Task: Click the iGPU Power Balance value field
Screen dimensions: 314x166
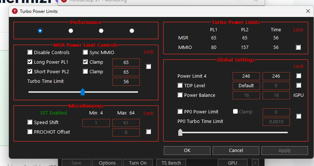Action: (276, 95)
